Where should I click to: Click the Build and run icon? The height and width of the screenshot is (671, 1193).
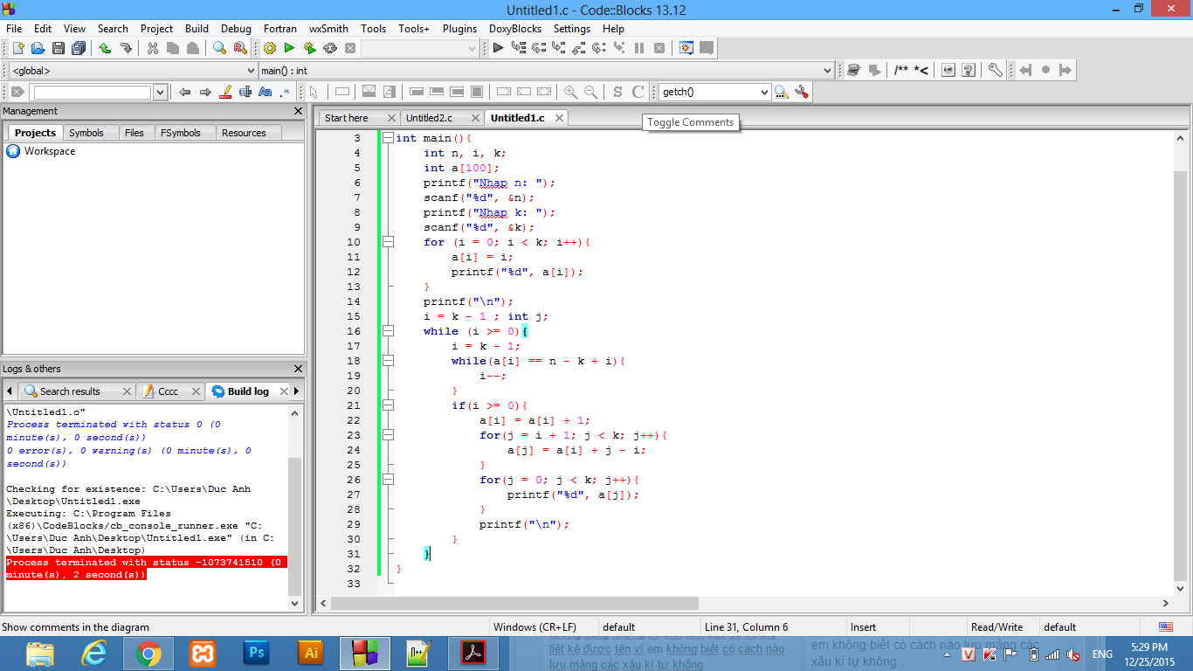coord(309,49)
